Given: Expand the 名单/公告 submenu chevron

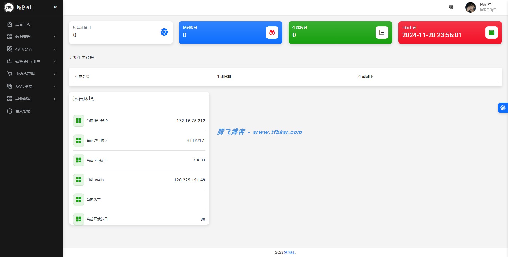Looking at the screenshot, I should point(55,49).
